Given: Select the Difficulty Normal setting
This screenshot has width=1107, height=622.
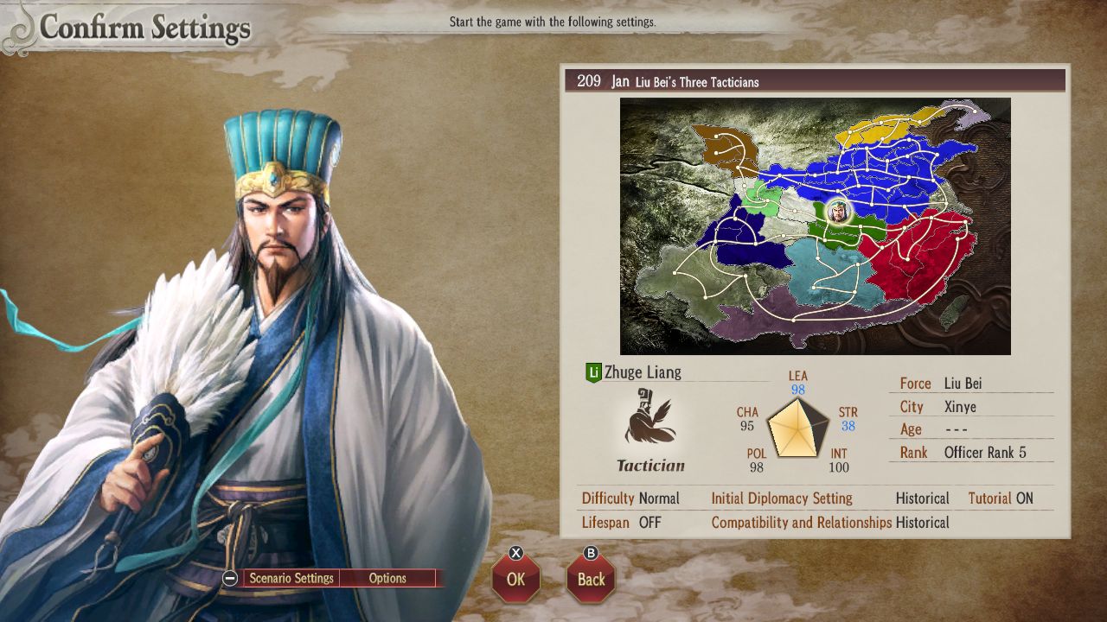Looking at the screenshot, I should point(630,498).
